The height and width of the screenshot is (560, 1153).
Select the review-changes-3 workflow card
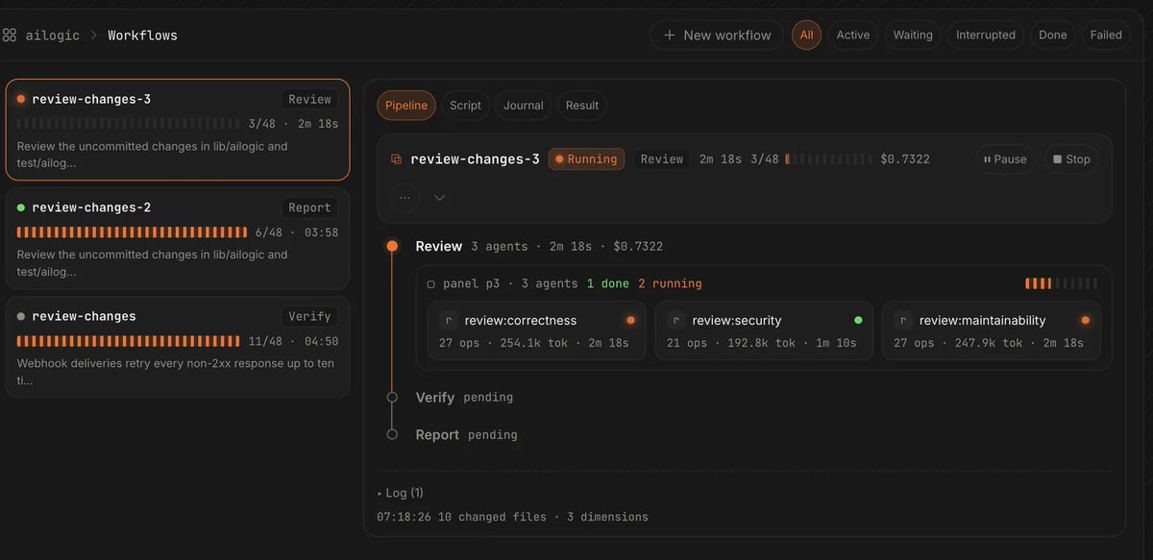click(178, 130)
